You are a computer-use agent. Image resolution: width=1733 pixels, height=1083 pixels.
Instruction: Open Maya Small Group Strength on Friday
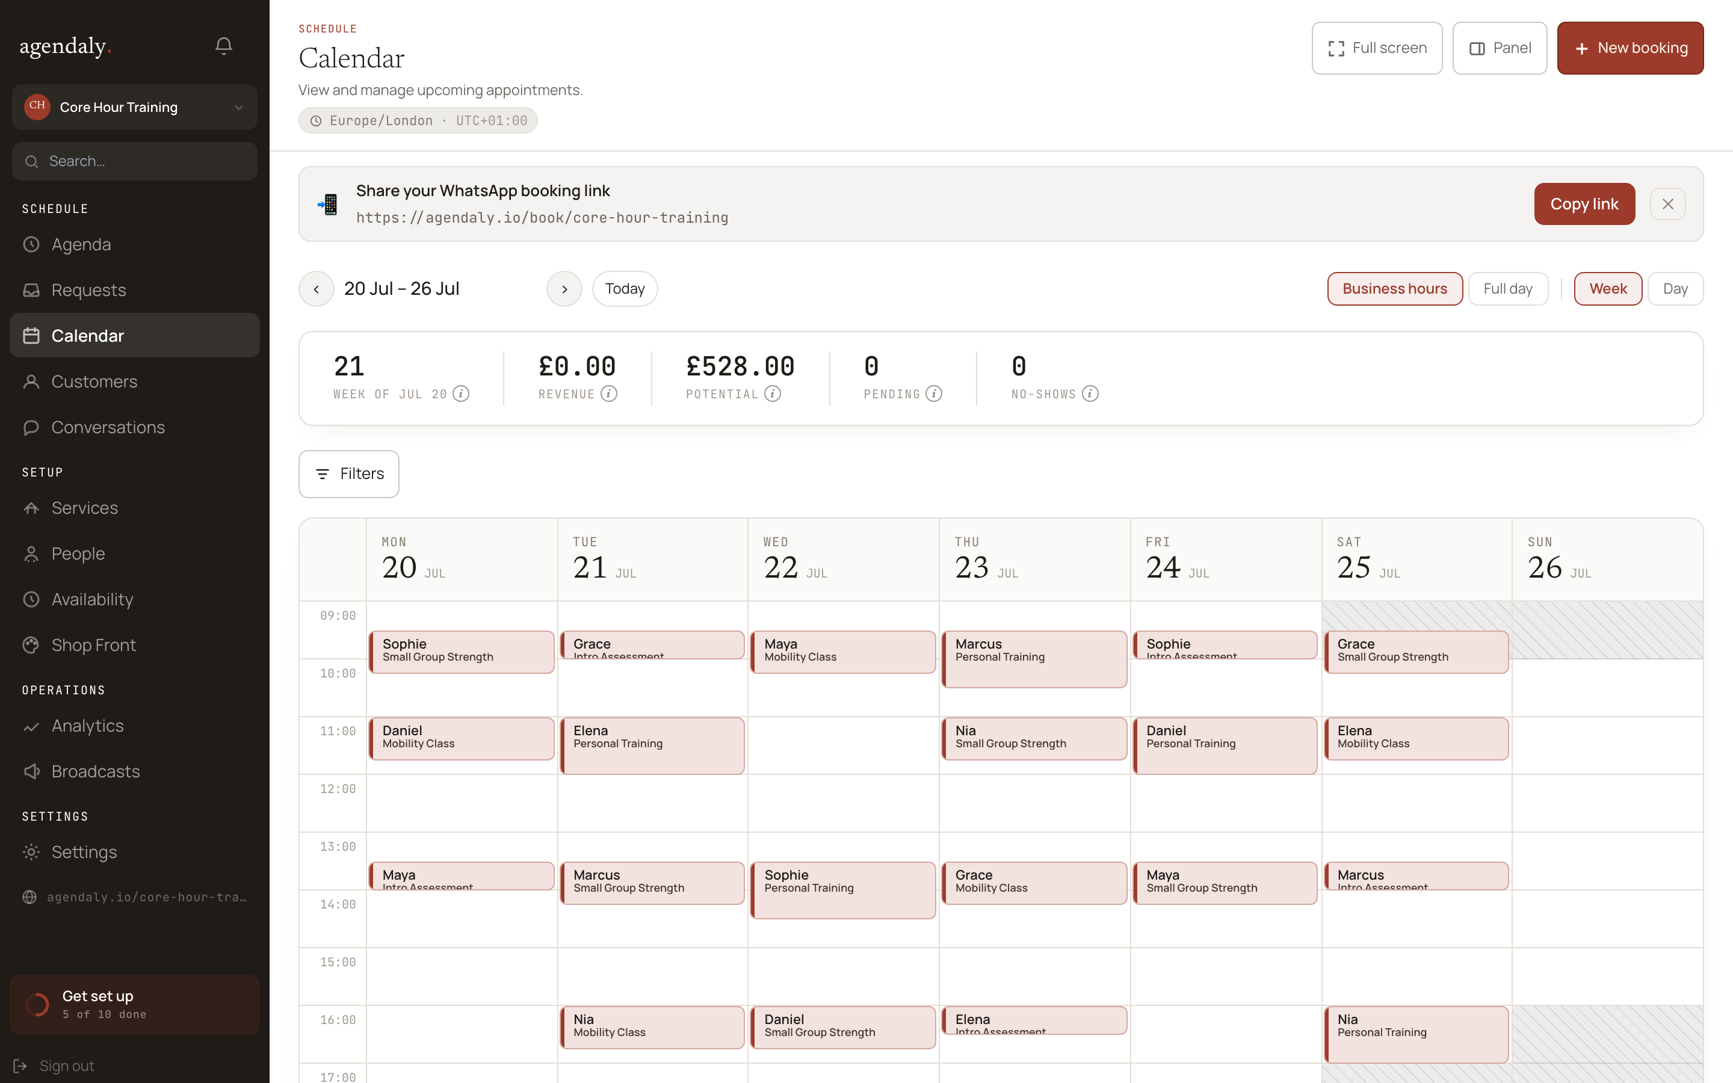point(1225,883)
